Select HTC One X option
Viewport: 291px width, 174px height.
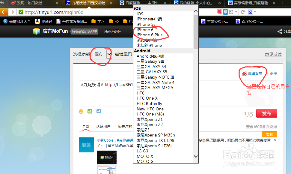click(147, 98)
